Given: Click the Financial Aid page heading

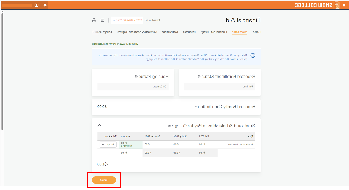Looking at the screenshot, I should (x=243, y=20).
